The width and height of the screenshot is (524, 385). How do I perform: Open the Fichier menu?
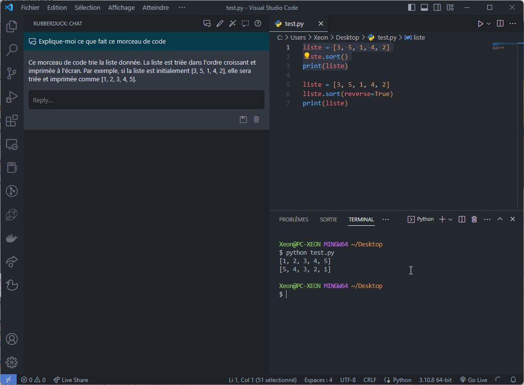(x=30, y=7)
